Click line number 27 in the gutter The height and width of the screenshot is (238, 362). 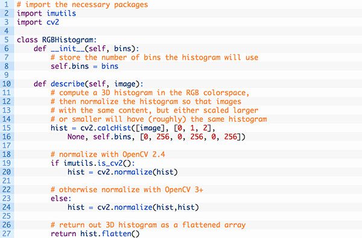[7, 233]
